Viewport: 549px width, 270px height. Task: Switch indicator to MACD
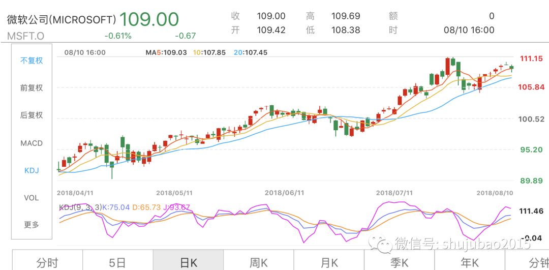pos(32,143)
